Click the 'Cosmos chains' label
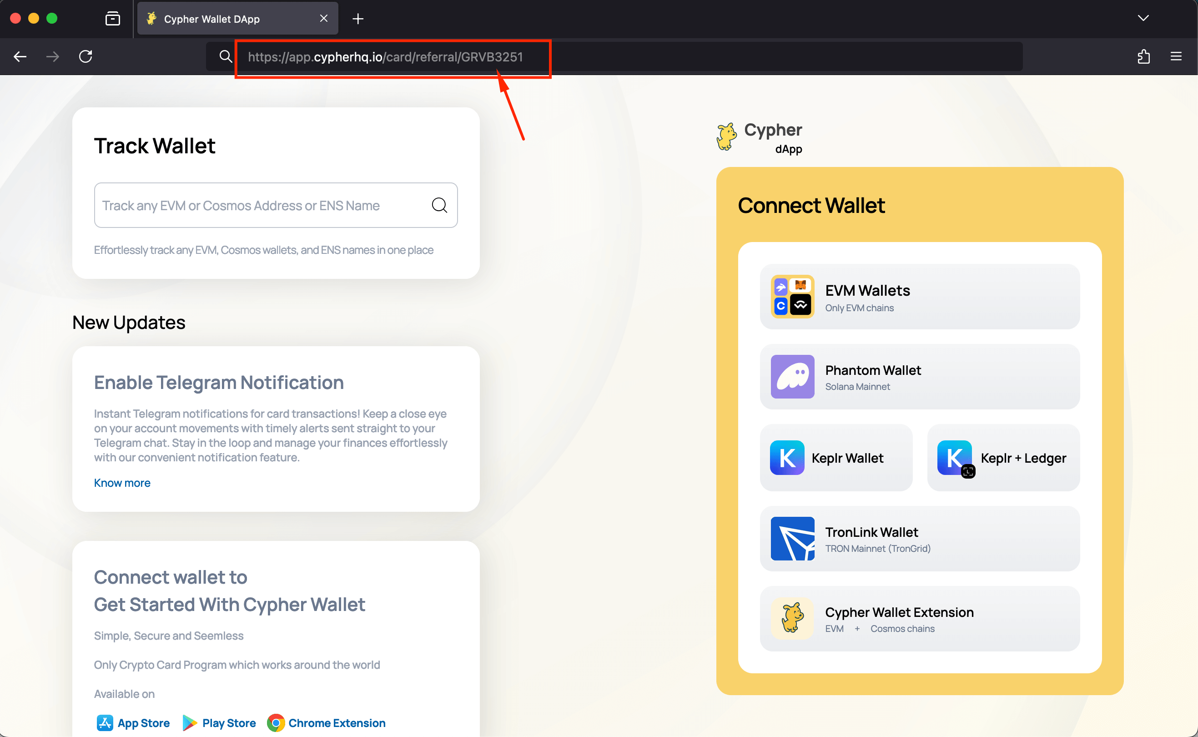The width and height of the screenshot is (1198, 737). (903, 628)
